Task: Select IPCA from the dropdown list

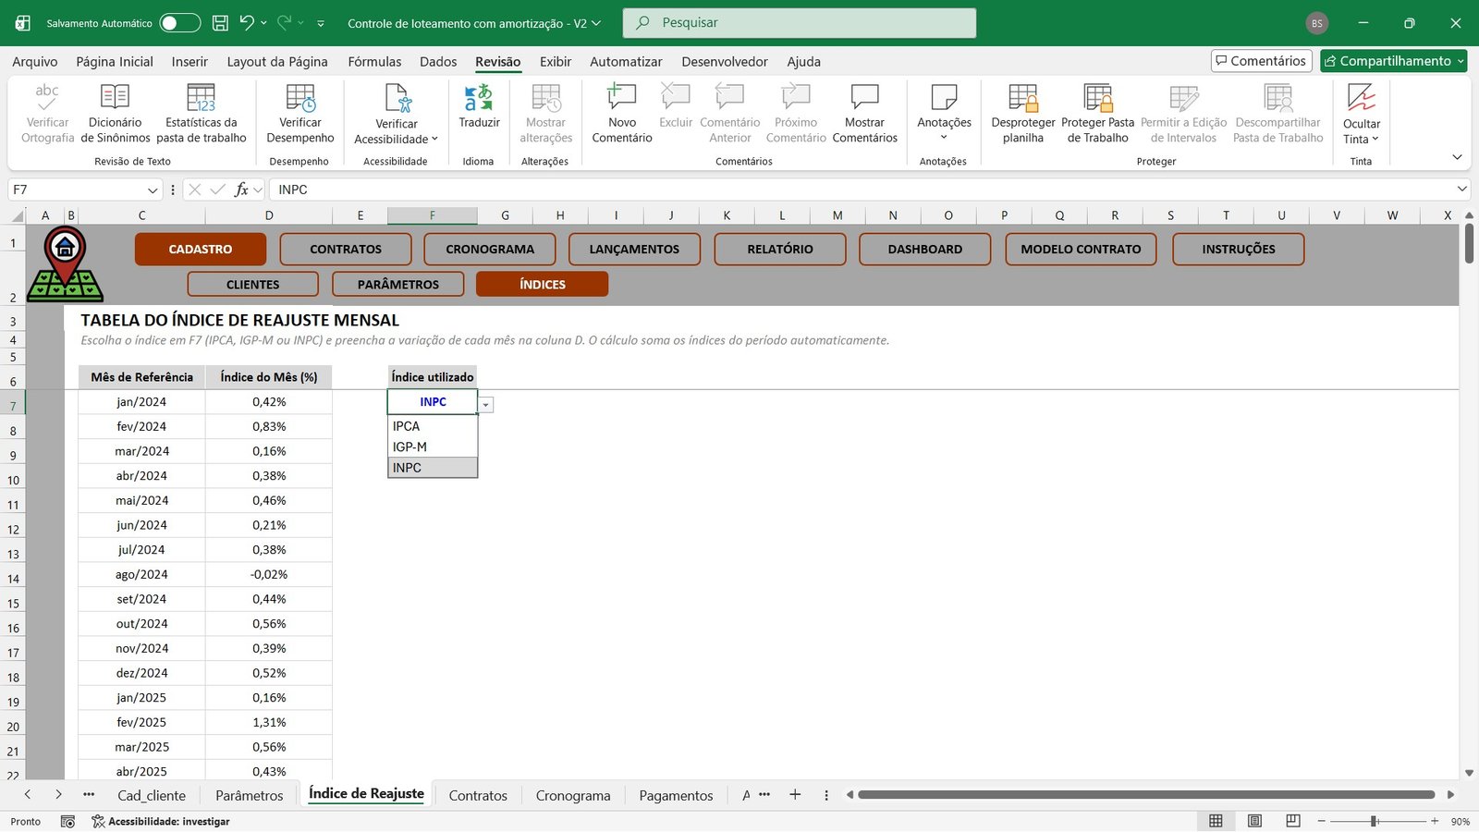Action: (433, 426)
